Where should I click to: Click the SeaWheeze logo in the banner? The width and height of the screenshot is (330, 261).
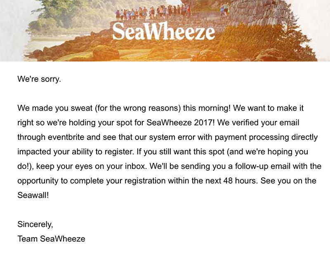pos(163,32)
